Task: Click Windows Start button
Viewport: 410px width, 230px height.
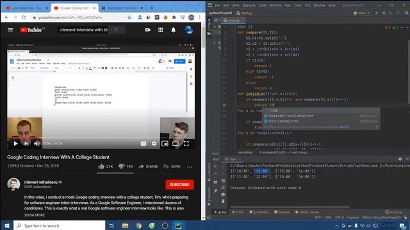Action: 7,226
